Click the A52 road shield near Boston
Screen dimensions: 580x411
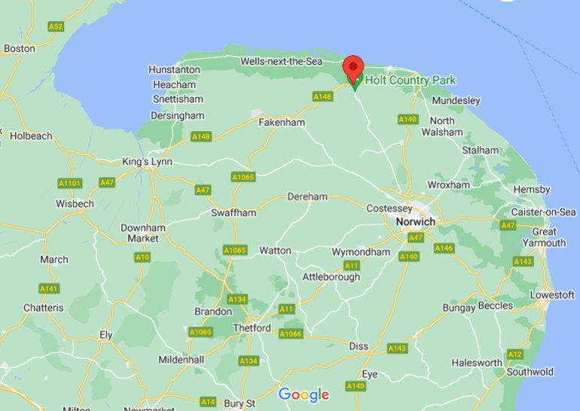point(56,26)
